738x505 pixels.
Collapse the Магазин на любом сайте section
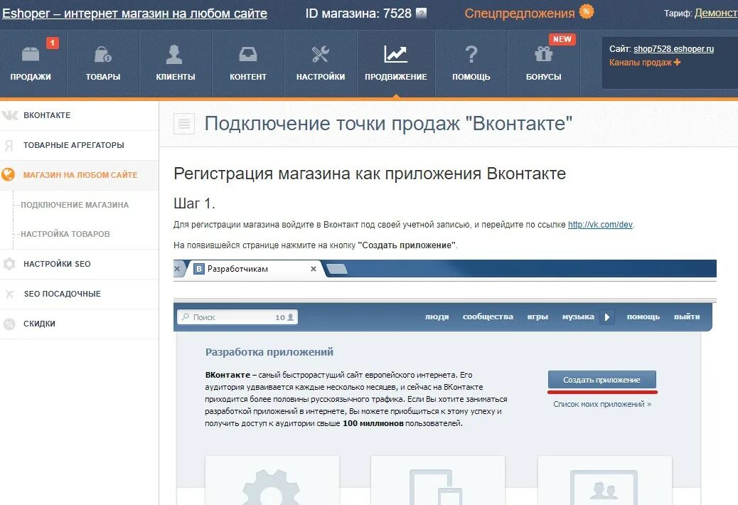(78, 174)
